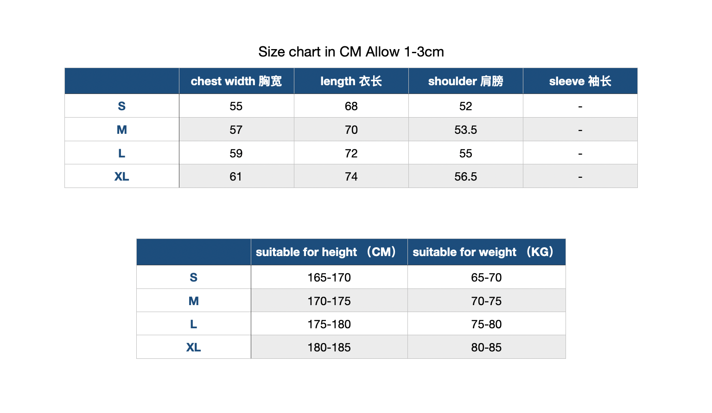Select the chest width header cell

(236, 81)
